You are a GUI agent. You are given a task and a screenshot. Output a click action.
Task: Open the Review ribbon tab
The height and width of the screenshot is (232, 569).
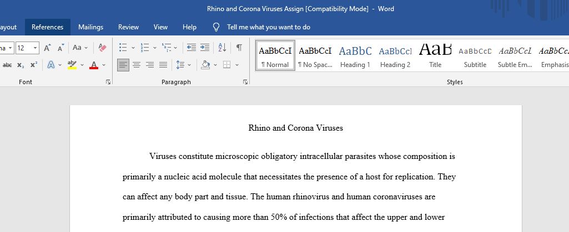click(128, 27)
